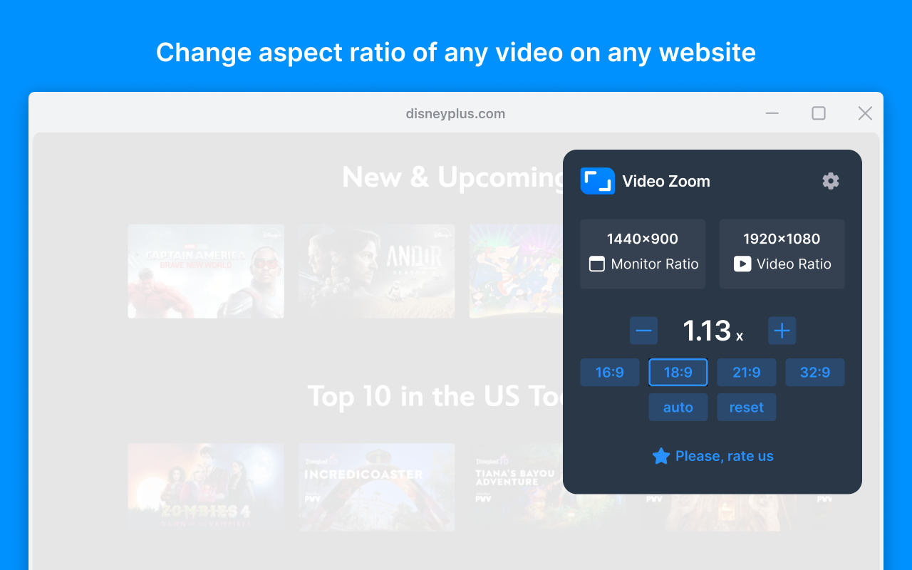Close the browser window

coord(865,113)
